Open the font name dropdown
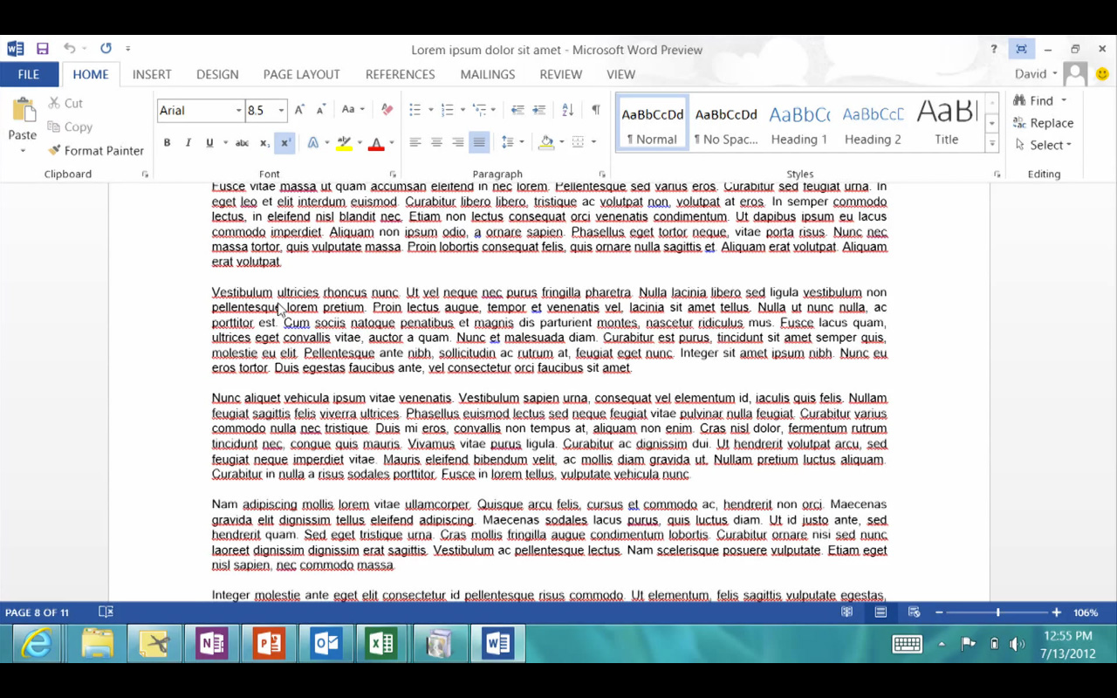Screen dimensions: 1117x698 [x=238, y=111]
